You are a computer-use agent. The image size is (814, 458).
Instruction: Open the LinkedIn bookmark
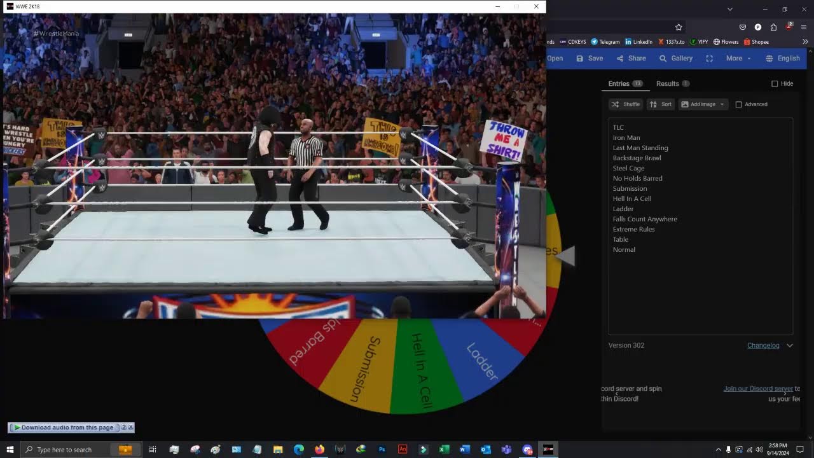click(x=639, y=42)
